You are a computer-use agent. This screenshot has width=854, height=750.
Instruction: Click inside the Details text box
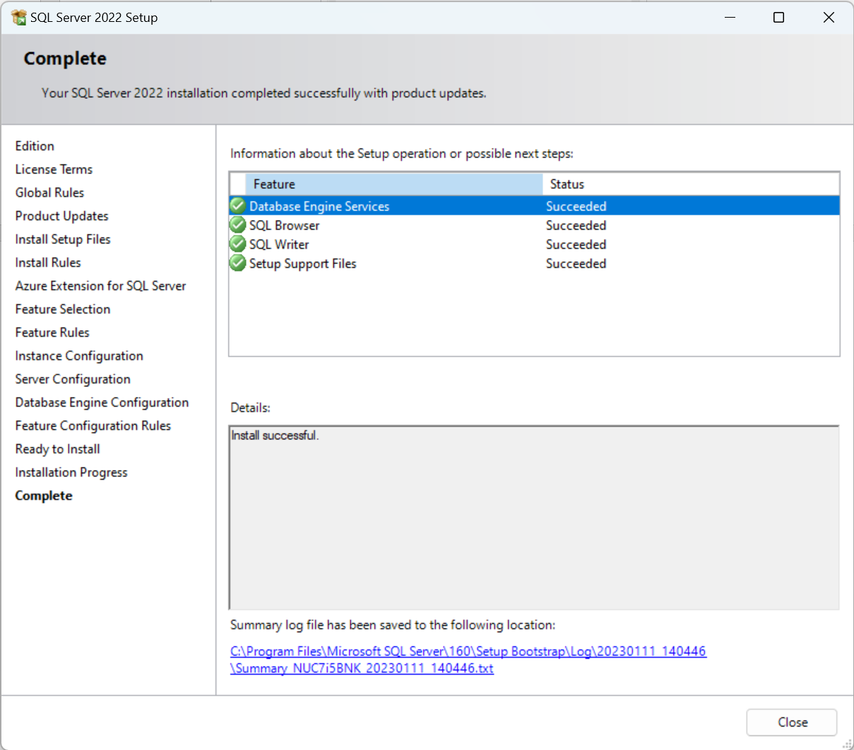pyautogui.click(x=535, y=518)
